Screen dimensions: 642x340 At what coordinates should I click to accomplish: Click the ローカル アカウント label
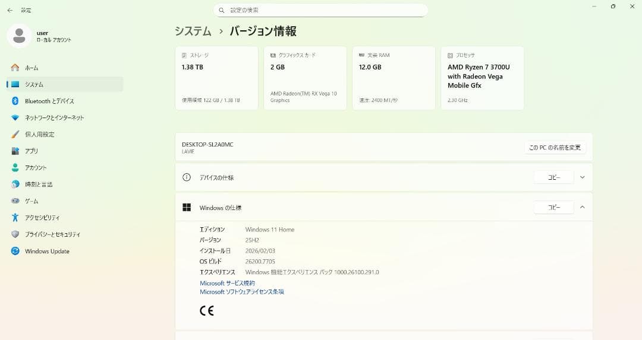click(54, 40)
